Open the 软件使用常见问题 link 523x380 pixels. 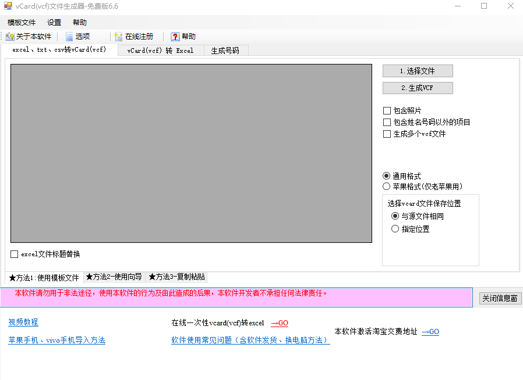(250, 340)
